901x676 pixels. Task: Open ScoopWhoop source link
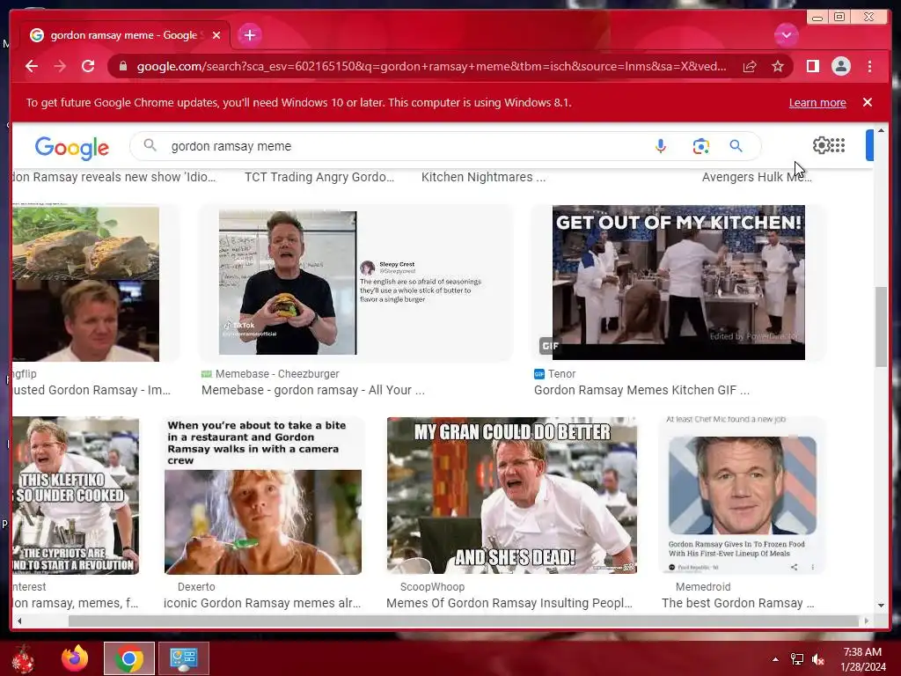(x=432, y=587)
